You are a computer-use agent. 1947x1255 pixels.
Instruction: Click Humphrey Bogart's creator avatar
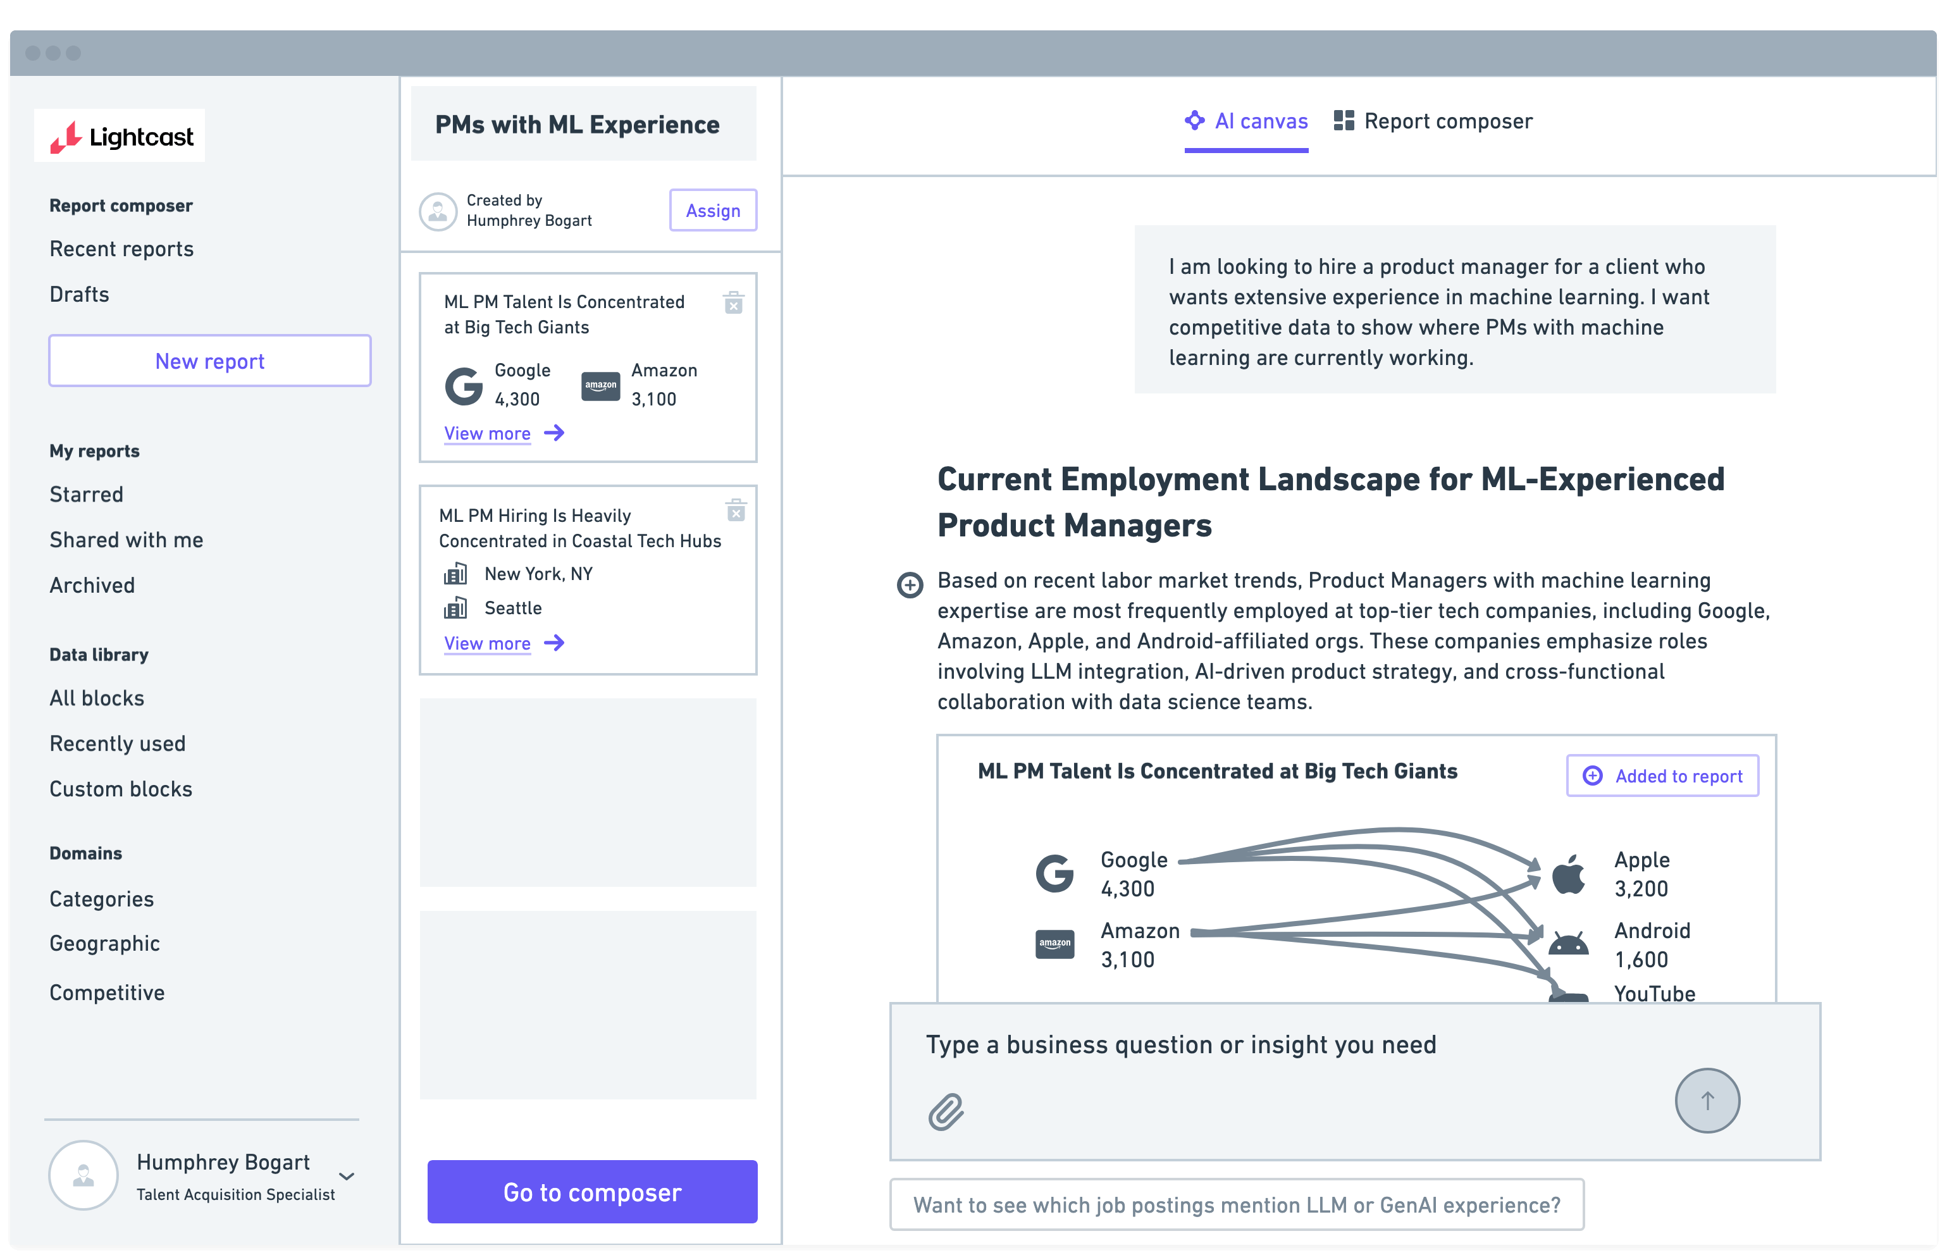coord(438,211)
